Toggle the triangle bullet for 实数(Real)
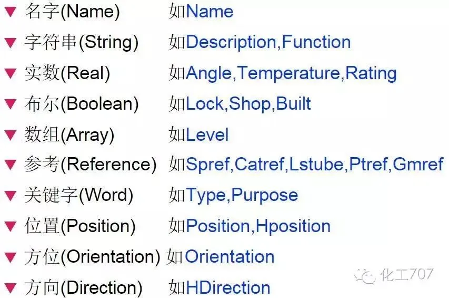 tap(11, 73)
